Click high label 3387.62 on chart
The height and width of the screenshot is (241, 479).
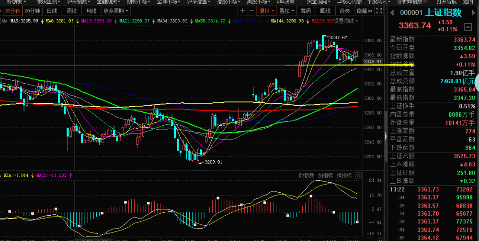[339, 38]
